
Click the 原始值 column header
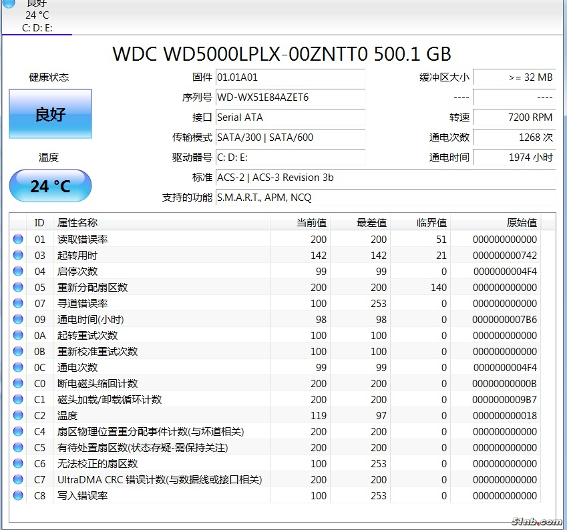[x=496, y=223]
